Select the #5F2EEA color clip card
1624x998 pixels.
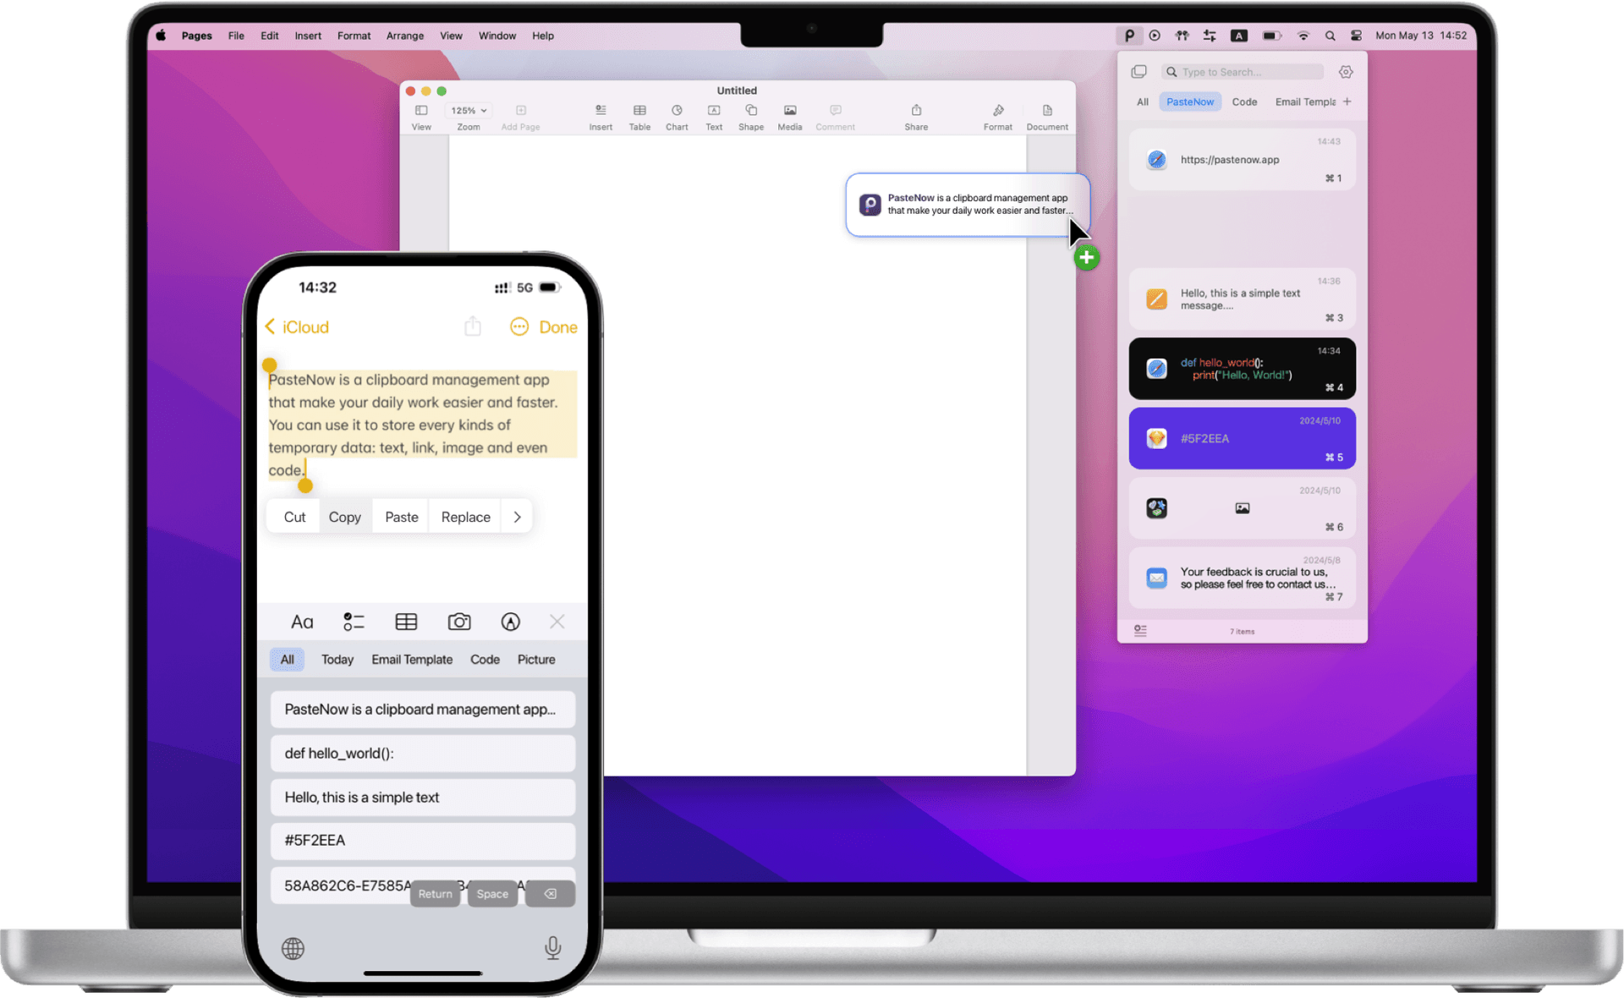1242,438
